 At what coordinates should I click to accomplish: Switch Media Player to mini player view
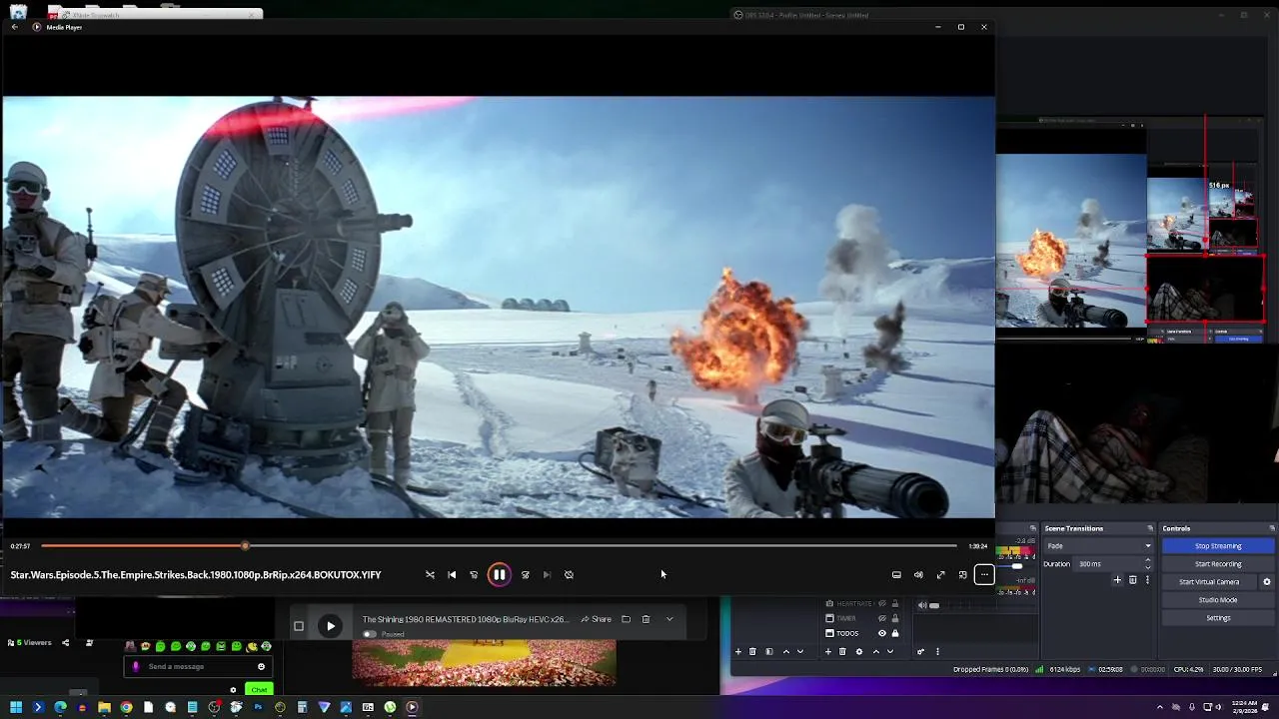(x=962, y=574)
